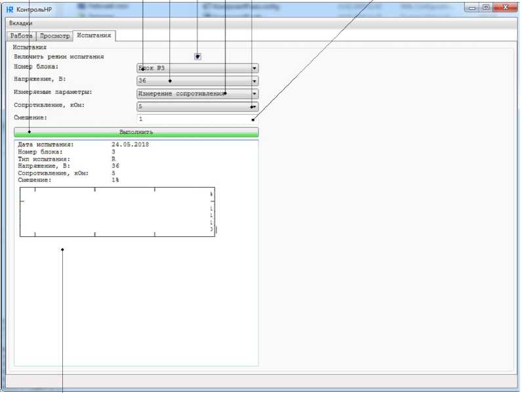
Task: Maximize the КонтрольHP window
Action: [486, 7]
